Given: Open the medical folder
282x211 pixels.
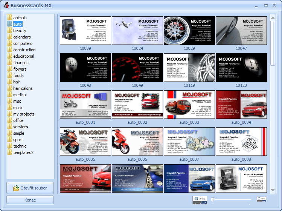Looking at the screenshot, I should click(20, 94).
